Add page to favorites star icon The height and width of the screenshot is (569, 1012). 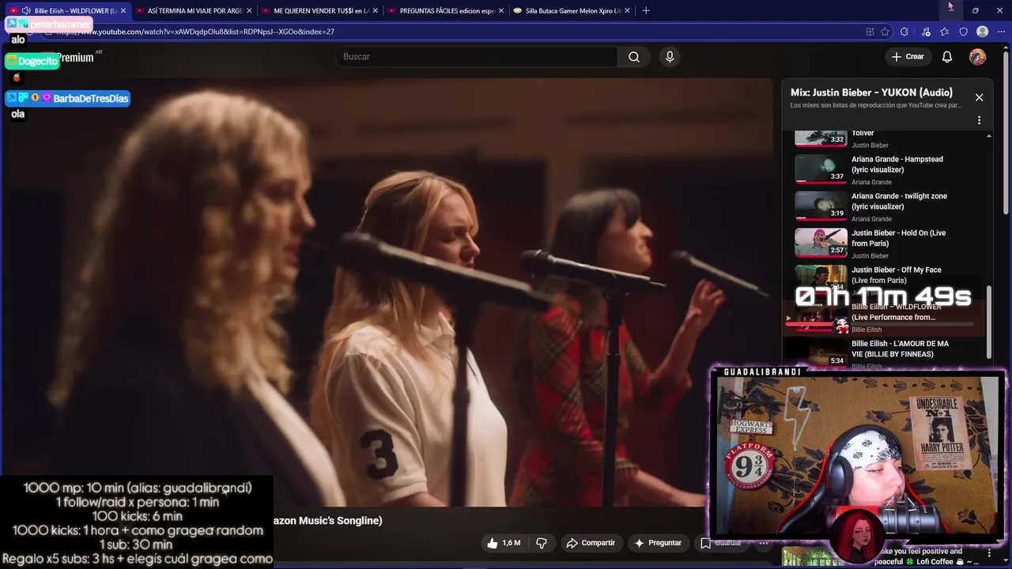[x=885, y=32]
